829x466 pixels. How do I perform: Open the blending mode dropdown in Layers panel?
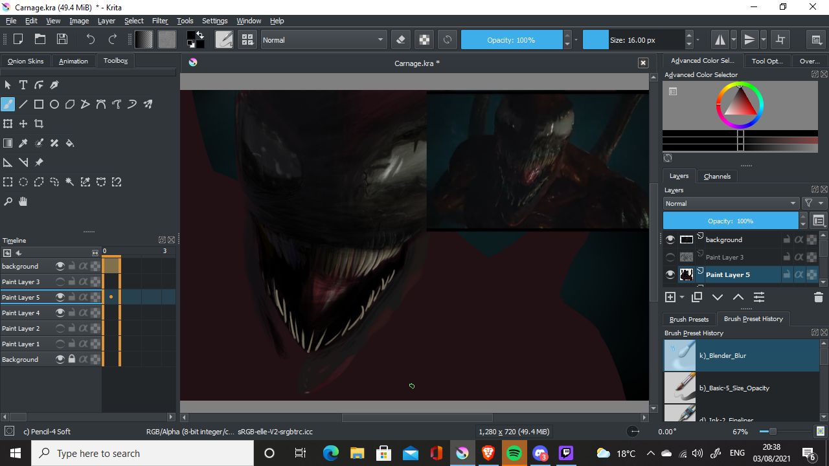[x=731, y=203]
